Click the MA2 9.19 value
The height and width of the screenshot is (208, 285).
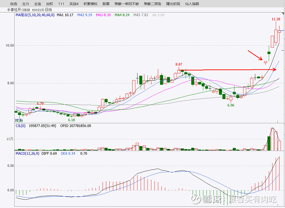coord(85,15)
